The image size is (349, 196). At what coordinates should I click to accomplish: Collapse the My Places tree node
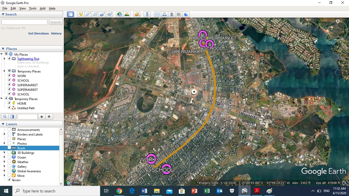pyautogui.click(x=2, y=54)
